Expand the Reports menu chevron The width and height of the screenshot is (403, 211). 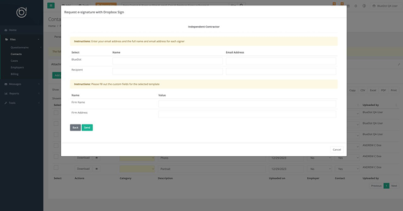(x=39, y=93)
